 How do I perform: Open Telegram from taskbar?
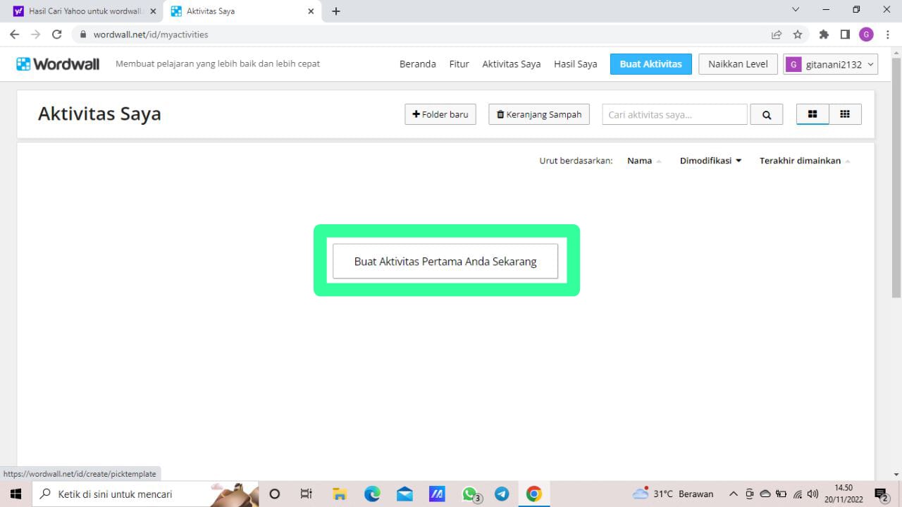[502, 494]
